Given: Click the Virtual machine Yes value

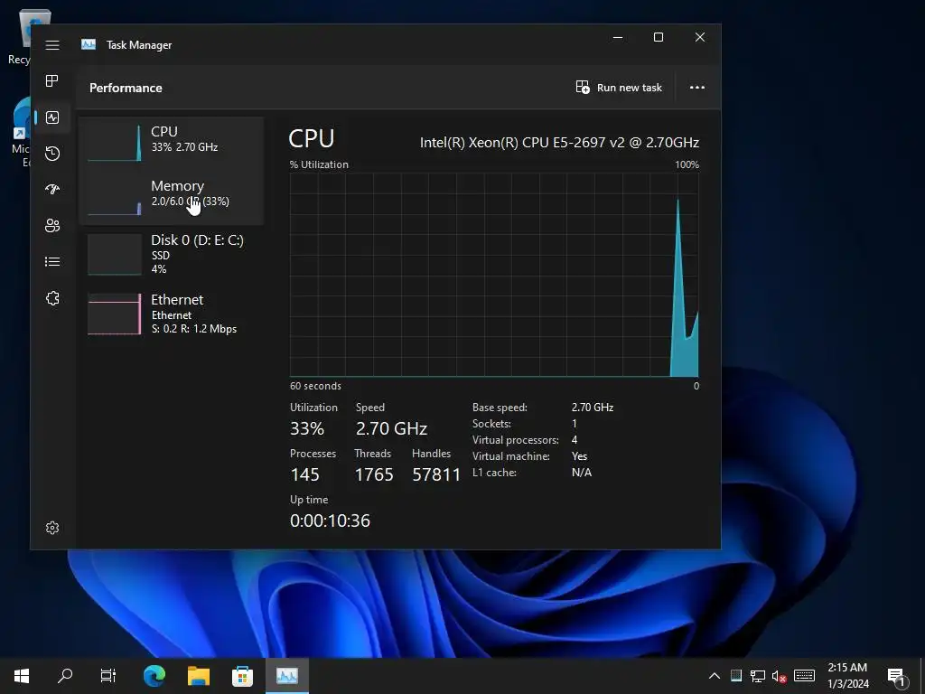Looking at the screenshot, I should [579, 456].
